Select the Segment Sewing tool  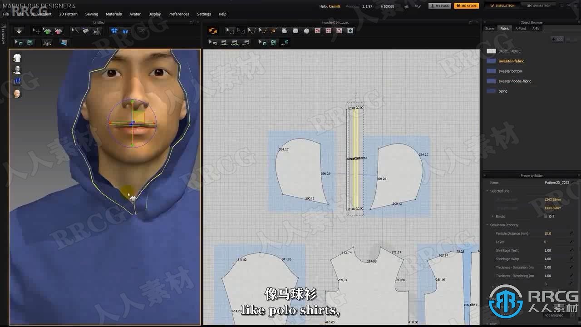click(224, 42)
